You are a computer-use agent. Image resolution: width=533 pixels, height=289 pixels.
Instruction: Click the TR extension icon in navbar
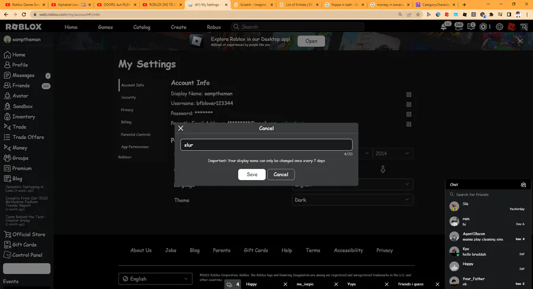tap(524, 27)
